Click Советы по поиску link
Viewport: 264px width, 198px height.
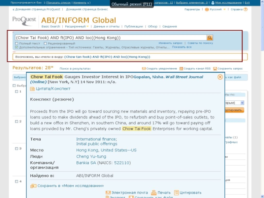200,43
